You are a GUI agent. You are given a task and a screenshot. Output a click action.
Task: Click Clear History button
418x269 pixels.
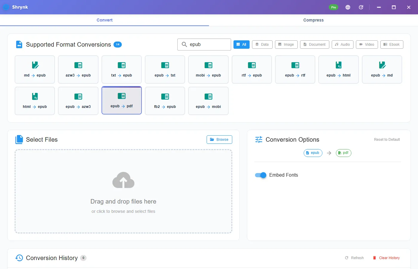[386, 258]
